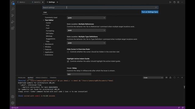Open the Manage gear icon
This screenshot has height=109, width=195.
pyautogui.click(x=13, y=103)
